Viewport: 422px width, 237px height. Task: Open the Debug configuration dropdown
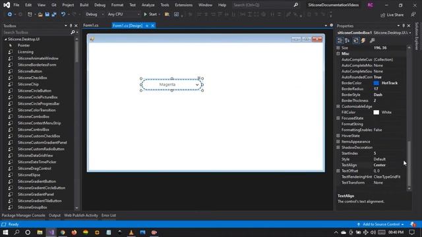click(x=94, y=14)
